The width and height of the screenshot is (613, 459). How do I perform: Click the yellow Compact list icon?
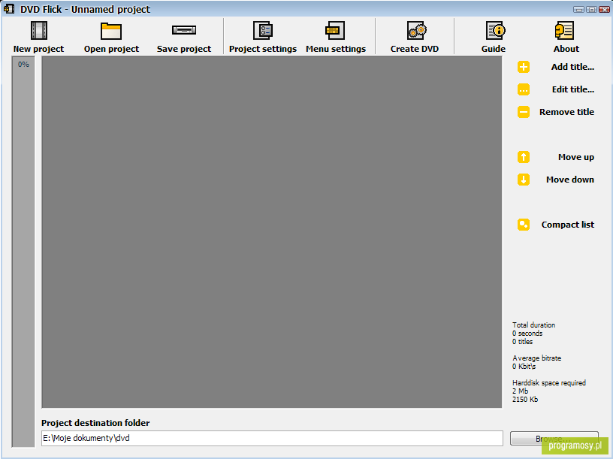coord(524,225)
